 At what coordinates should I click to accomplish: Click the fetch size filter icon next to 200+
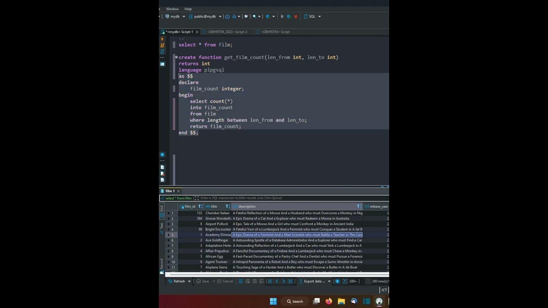(x=345, y=281)
